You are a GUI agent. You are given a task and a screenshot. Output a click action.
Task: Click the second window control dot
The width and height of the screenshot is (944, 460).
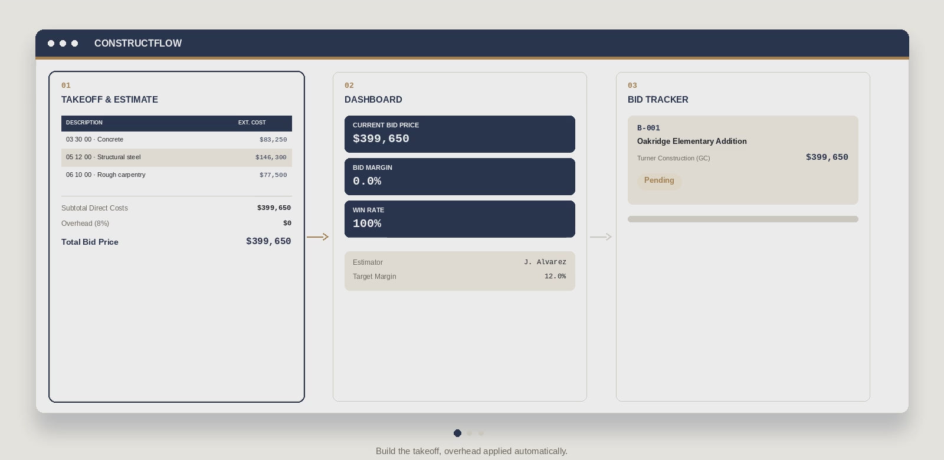[63, 43]
